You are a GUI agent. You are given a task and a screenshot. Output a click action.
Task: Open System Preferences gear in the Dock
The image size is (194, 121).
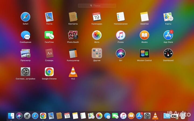(147, 116)
